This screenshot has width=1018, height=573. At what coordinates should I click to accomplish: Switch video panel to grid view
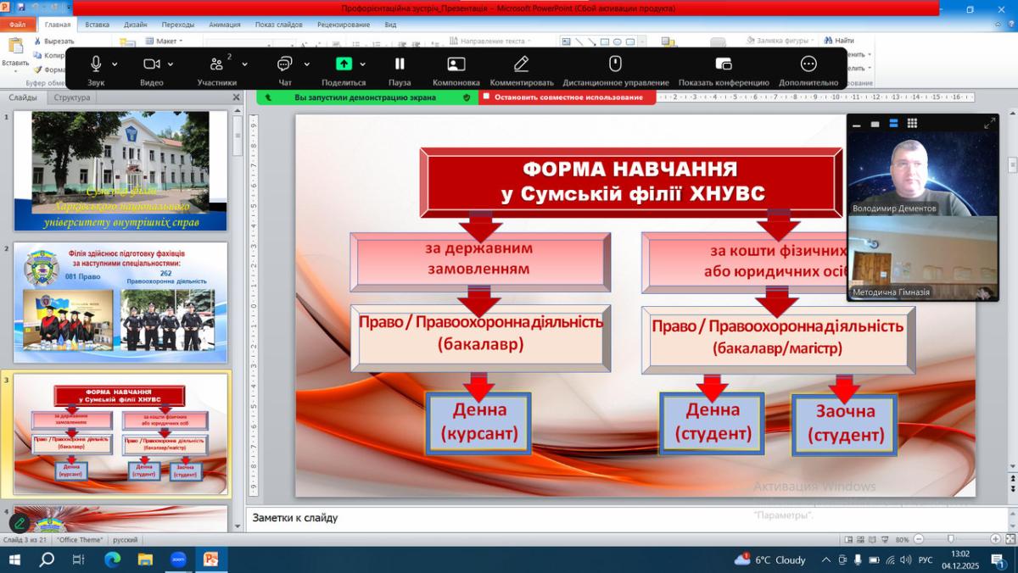coord(912,124)
